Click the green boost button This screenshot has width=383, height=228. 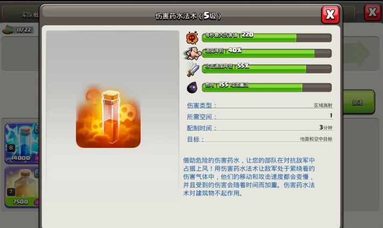pos(359,102)
